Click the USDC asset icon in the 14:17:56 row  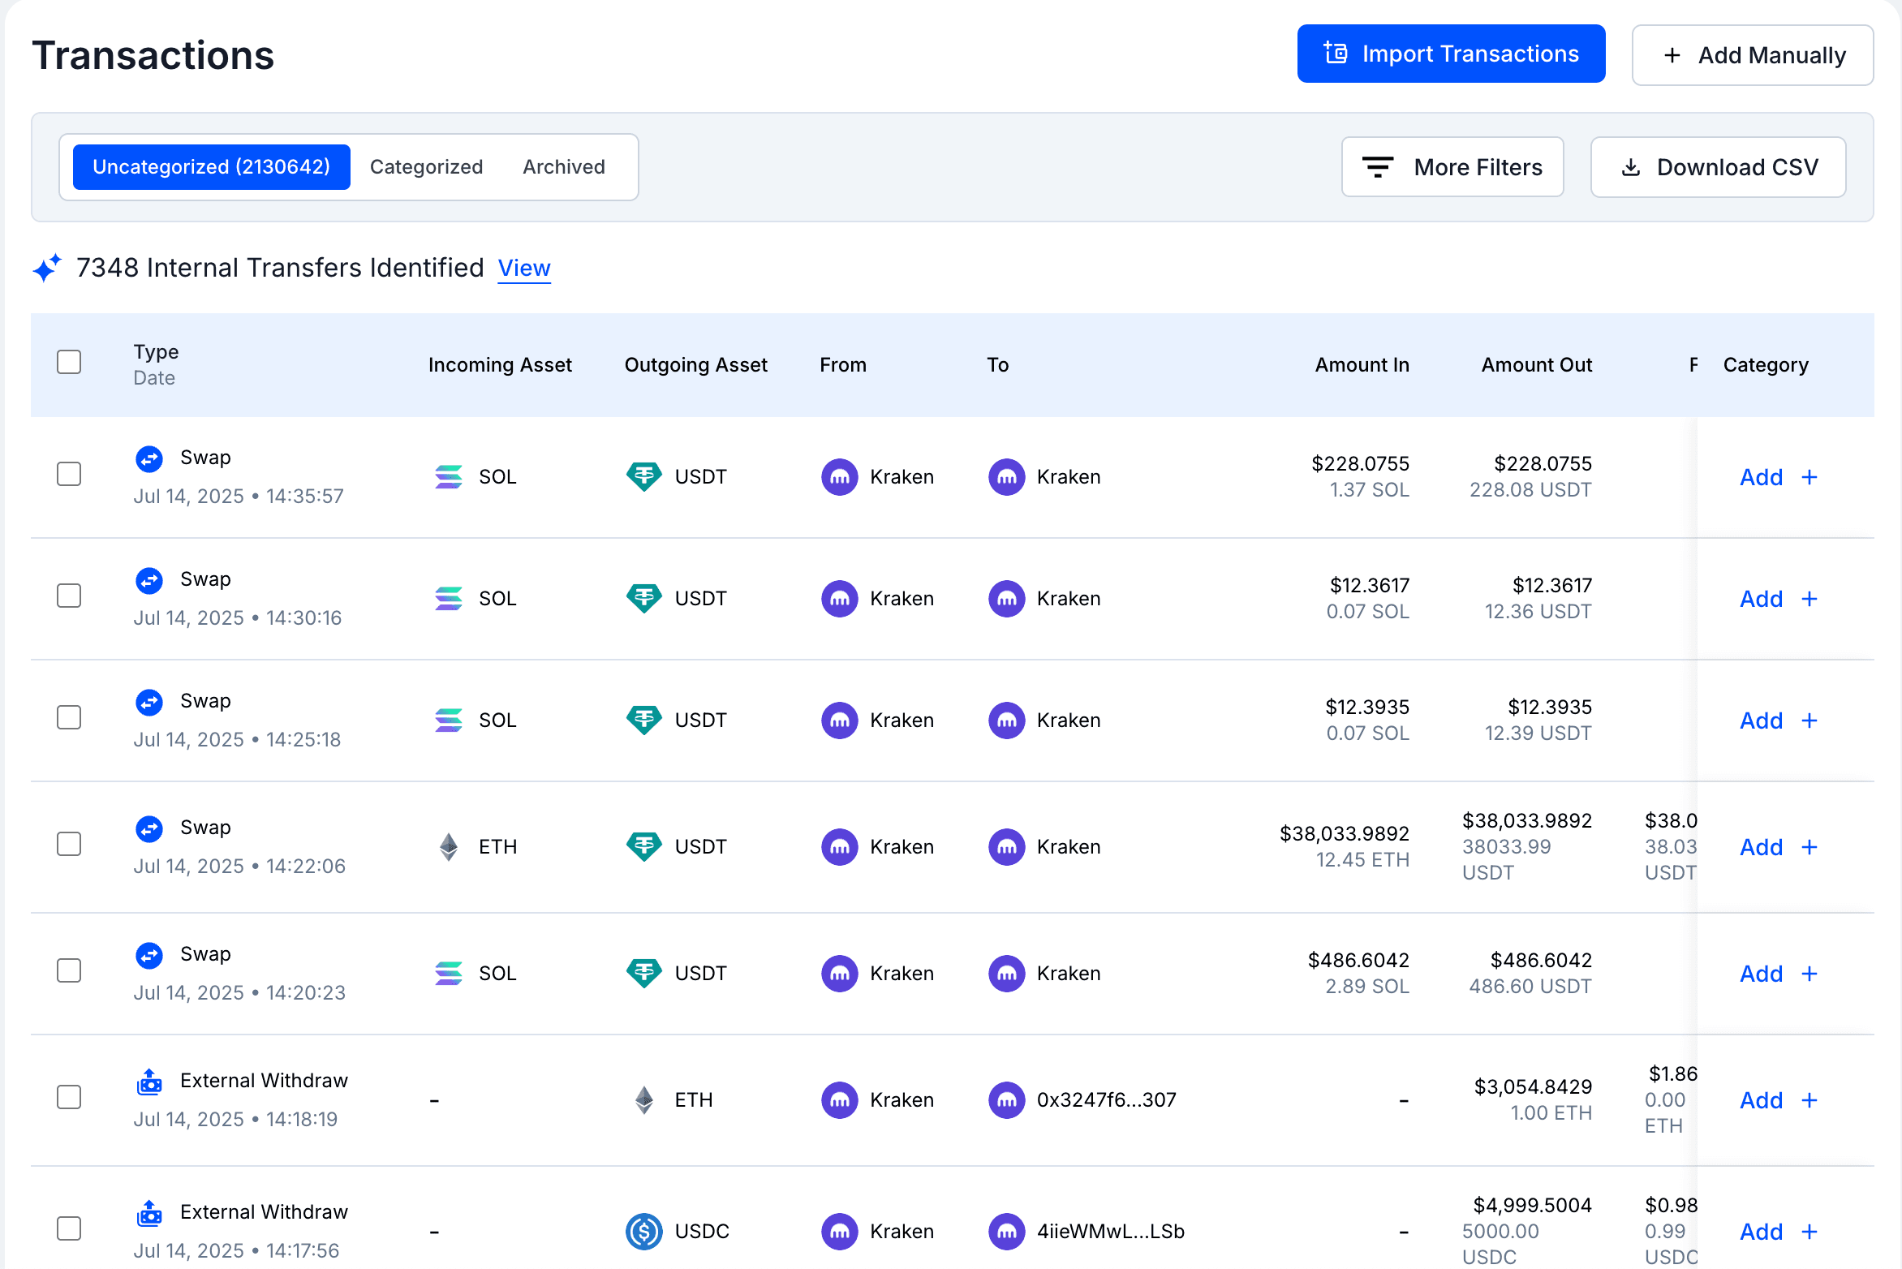click(644, 1232)
